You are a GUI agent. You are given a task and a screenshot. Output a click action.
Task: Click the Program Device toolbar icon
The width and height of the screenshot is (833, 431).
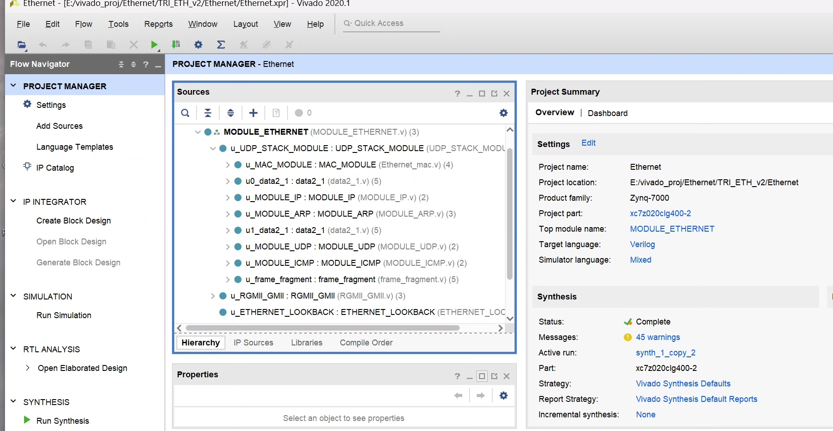click(176, 45)
